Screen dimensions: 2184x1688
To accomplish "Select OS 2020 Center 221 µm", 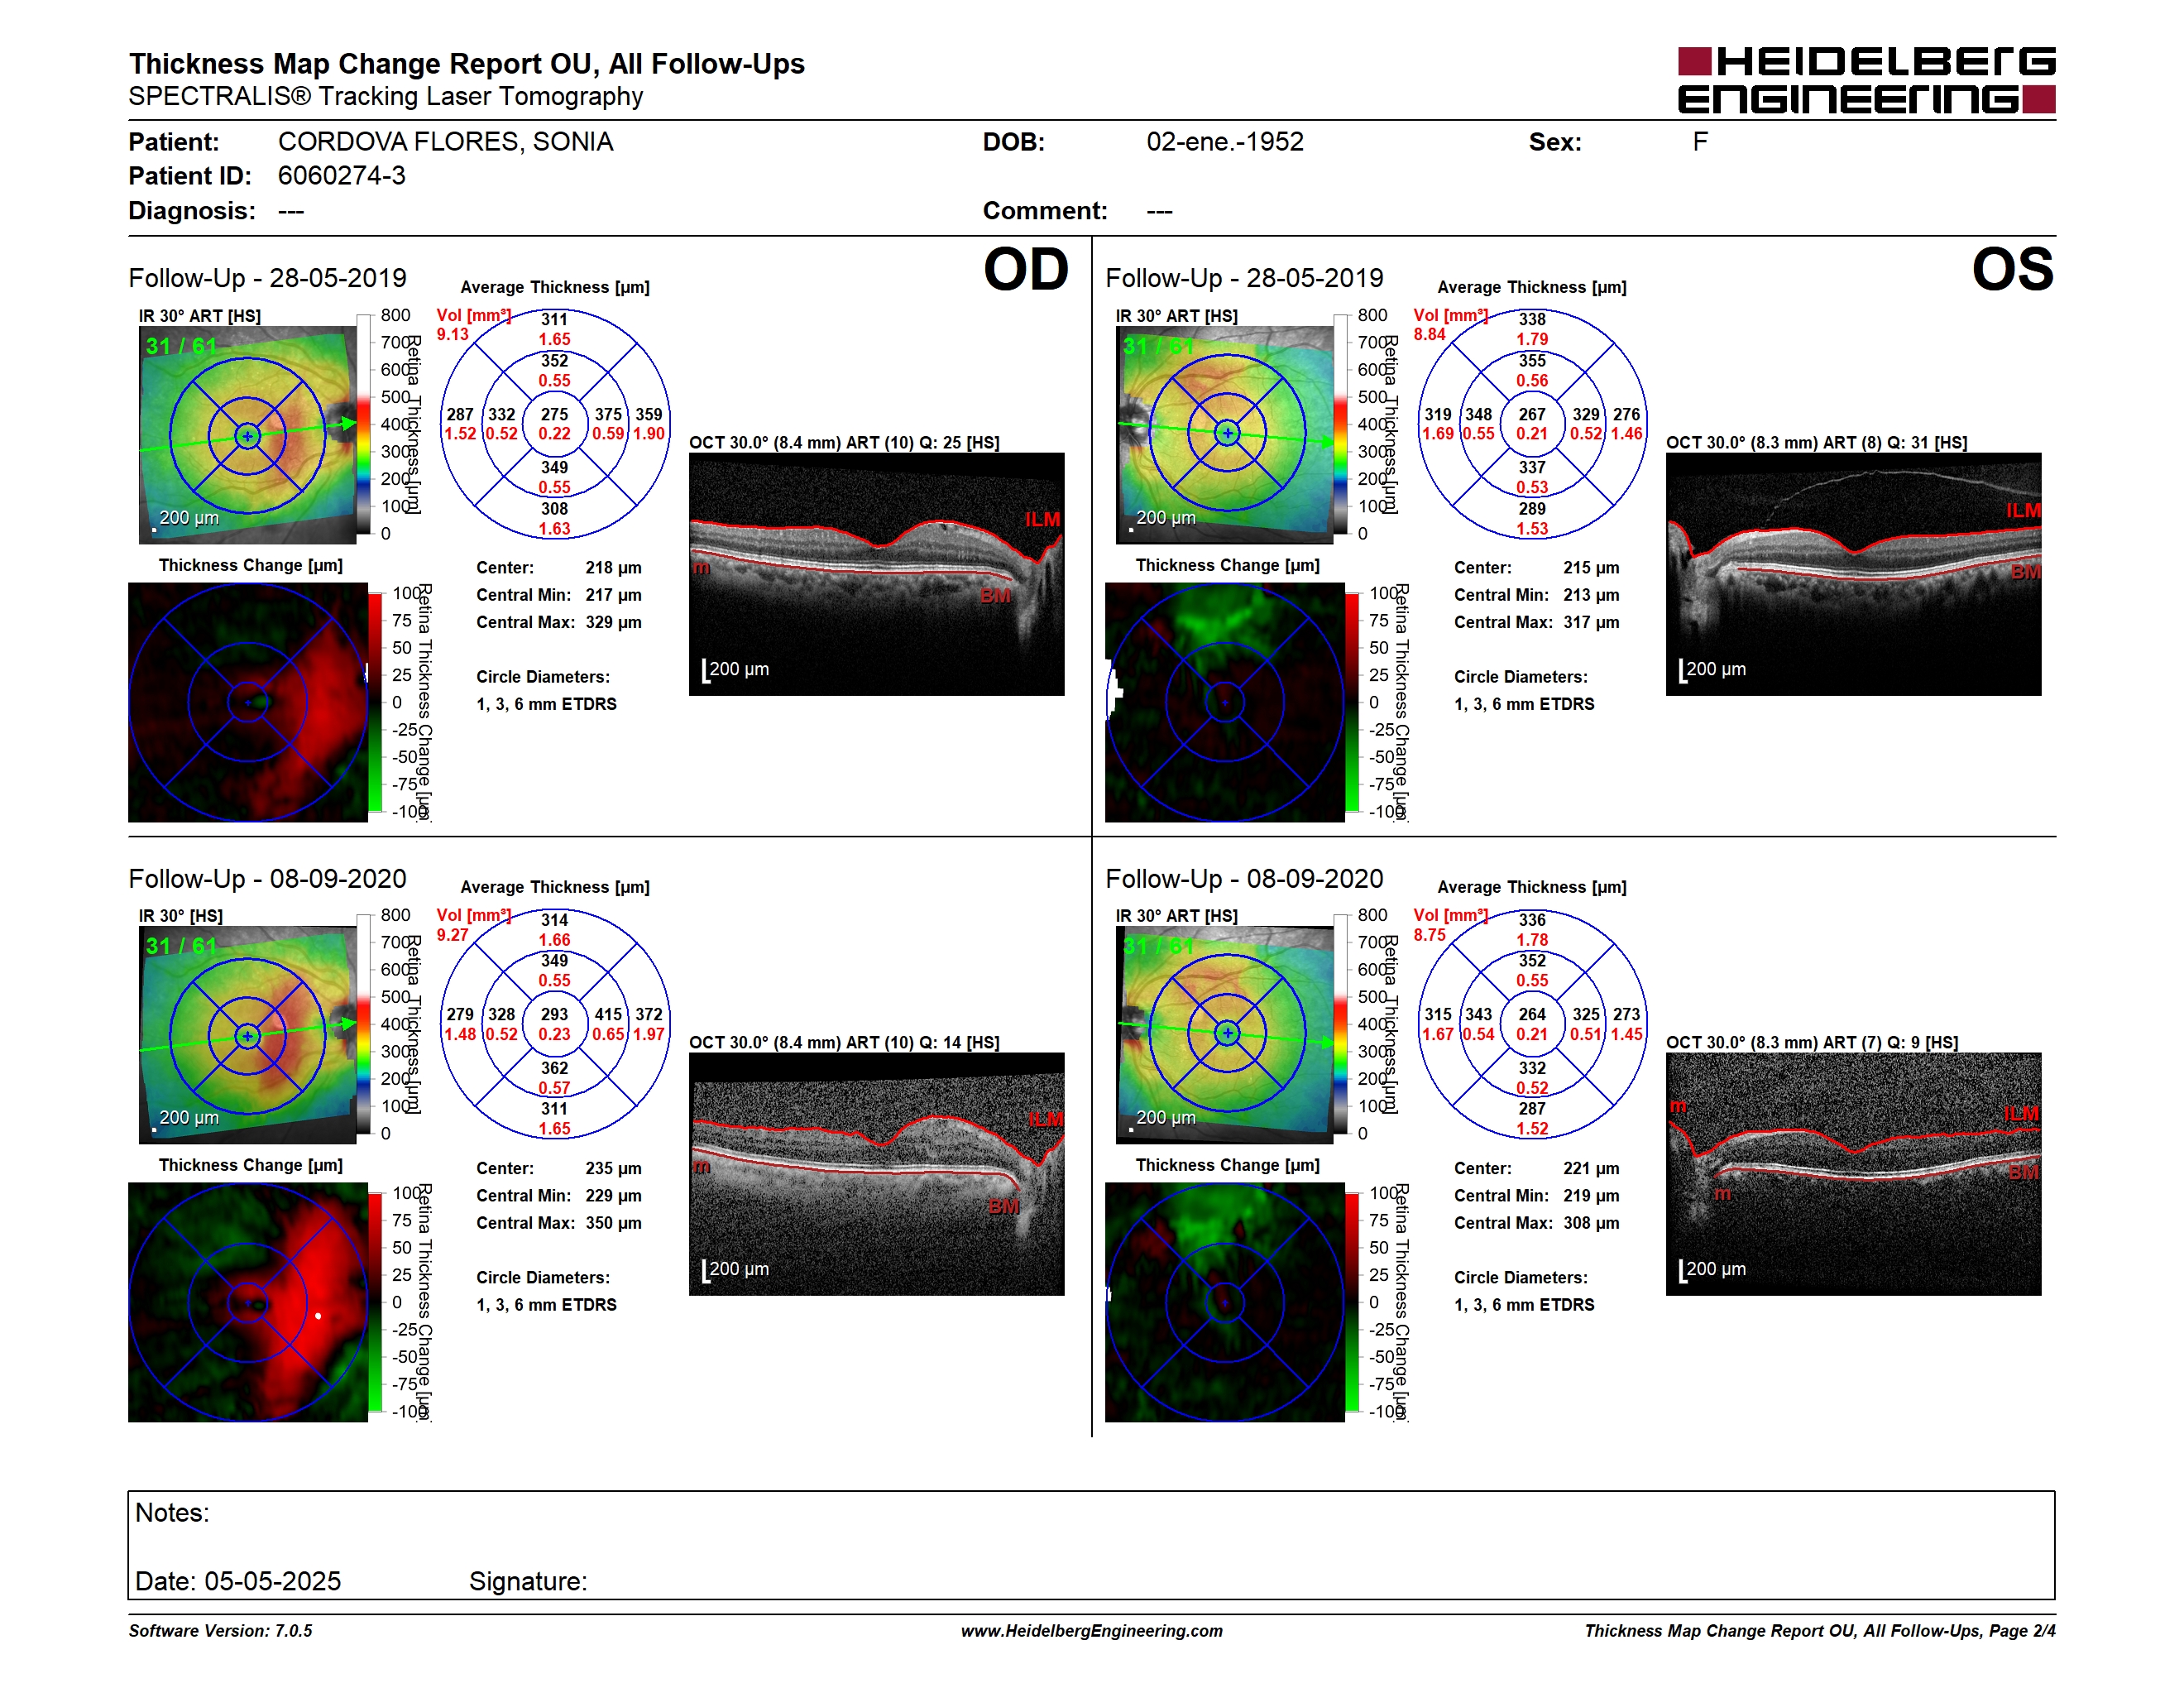I will click(x=1537, y=1168).
